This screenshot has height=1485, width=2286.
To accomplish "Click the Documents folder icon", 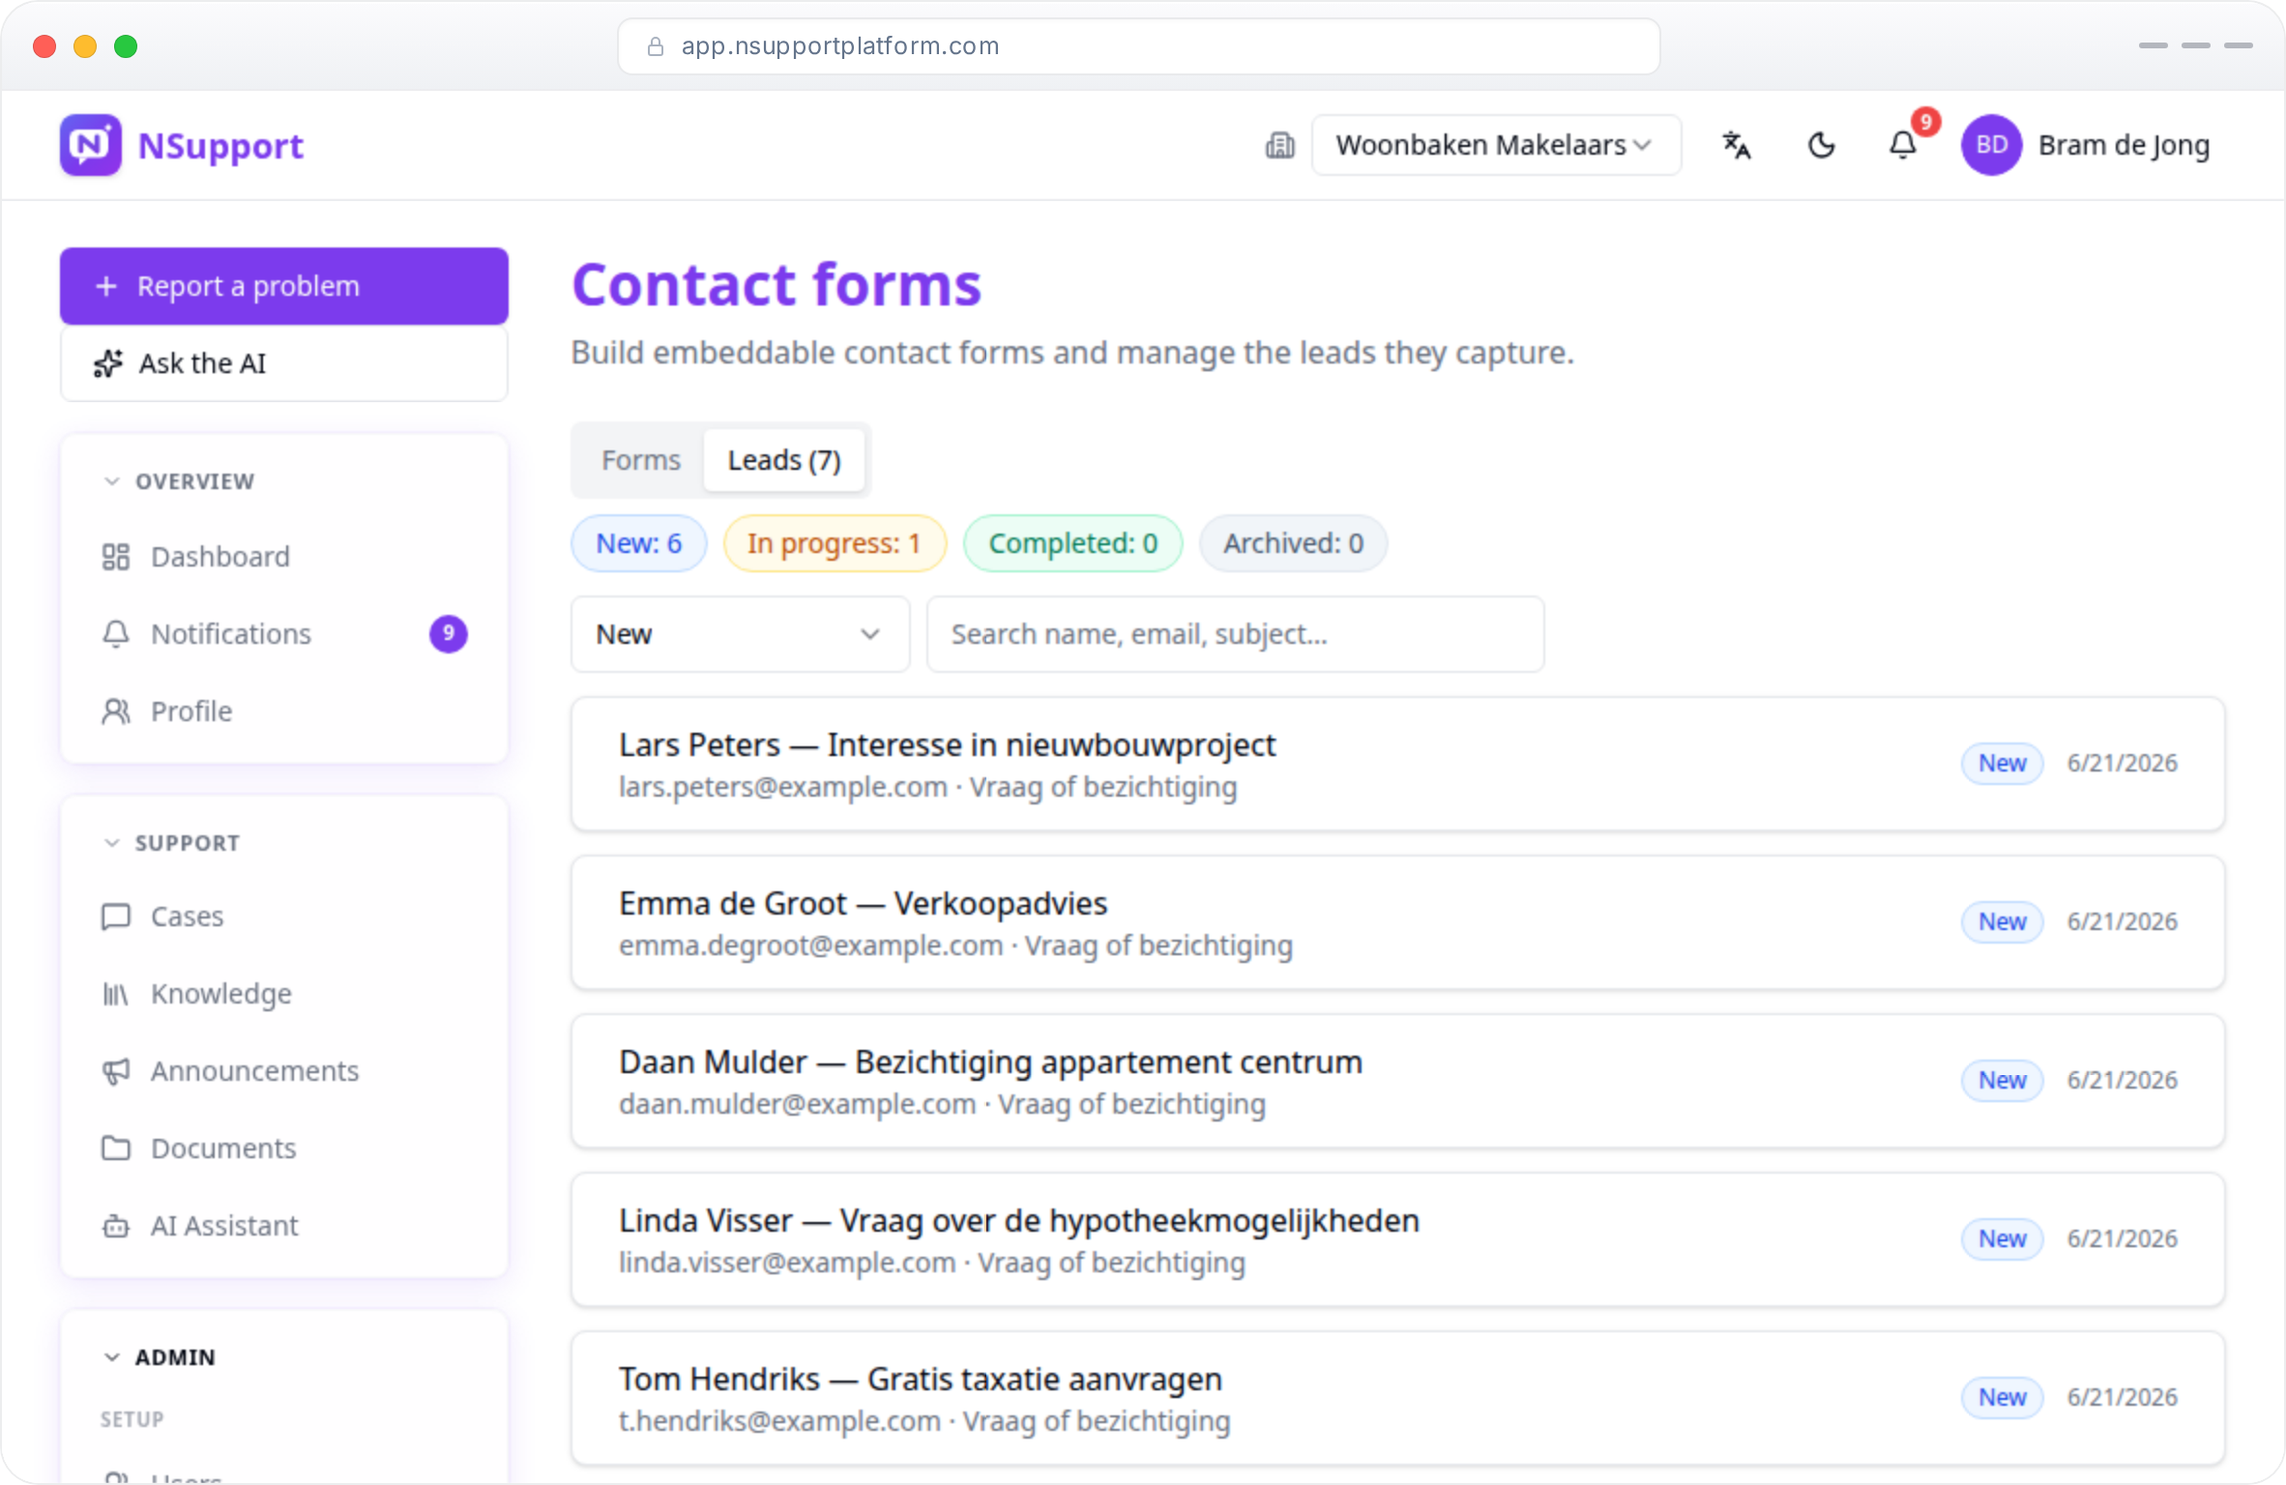I will pos(116,1149).
